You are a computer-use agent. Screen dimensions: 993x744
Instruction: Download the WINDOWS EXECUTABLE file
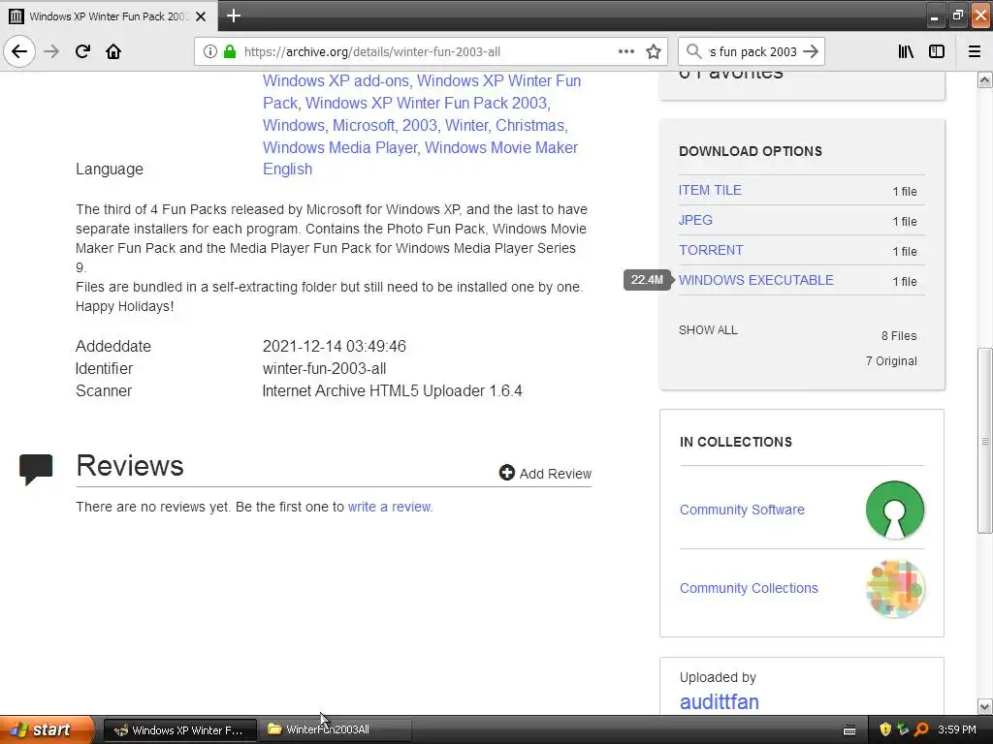[x=756, y=280]
